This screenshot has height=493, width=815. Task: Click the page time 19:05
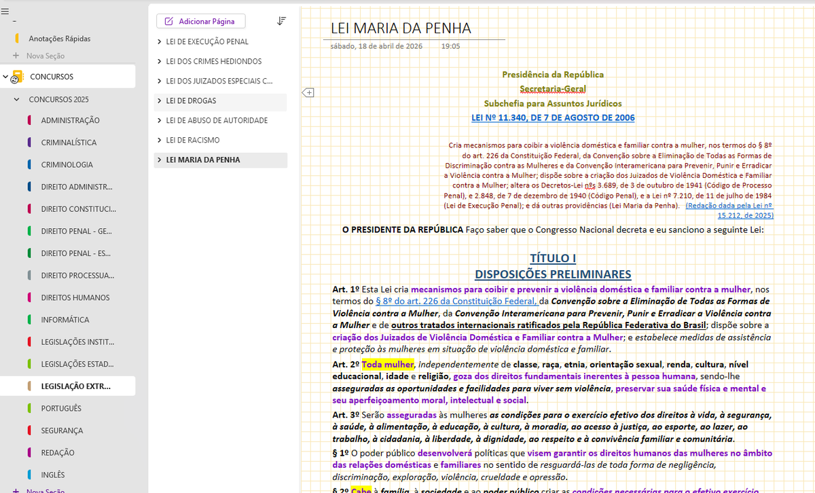pos(450,46)
